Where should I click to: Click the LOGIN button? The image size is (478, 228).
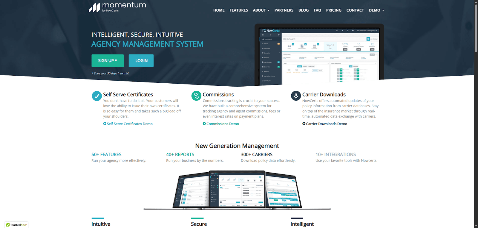click(x=141, y=61)
